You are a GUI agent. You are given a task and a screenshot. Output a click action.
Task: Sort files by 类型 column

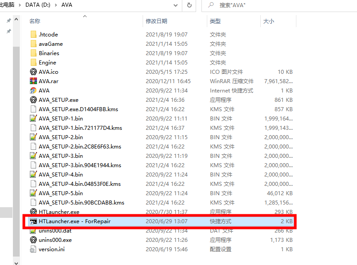215,21
